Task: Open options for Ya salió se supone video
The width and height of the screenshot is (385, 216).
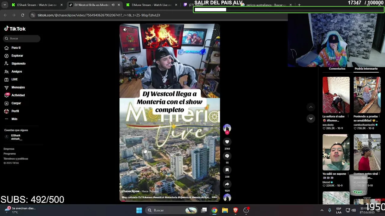Action: [348, 174]
